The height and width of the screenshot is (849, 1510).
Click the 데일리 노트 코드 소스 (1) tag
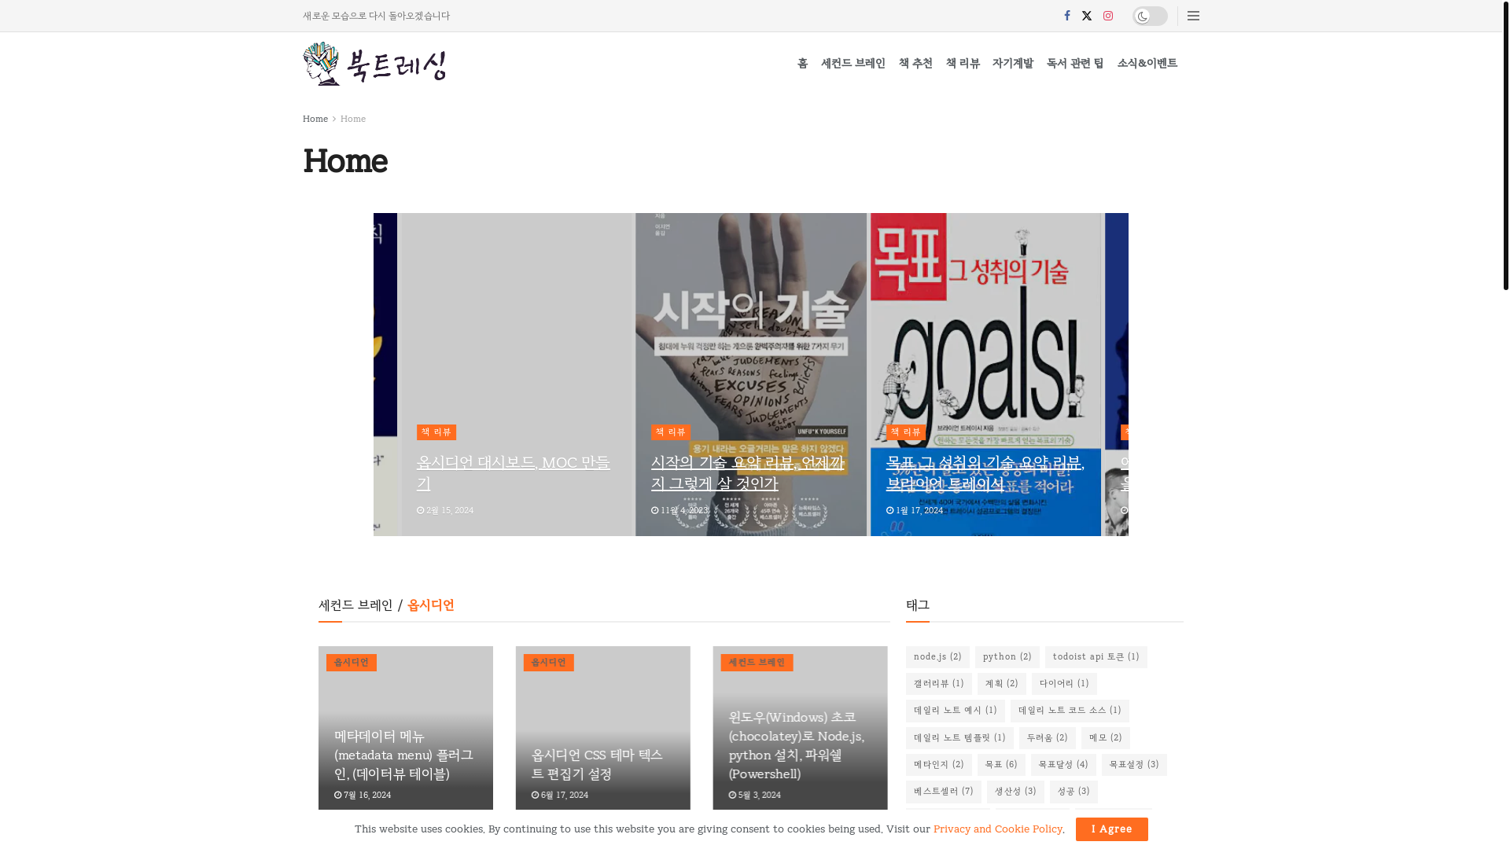point(1070,711)
